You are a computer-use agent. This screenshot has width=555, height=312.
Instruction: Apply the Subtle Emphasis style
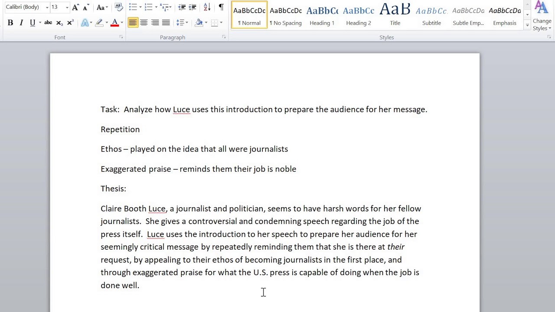point(468,15)
